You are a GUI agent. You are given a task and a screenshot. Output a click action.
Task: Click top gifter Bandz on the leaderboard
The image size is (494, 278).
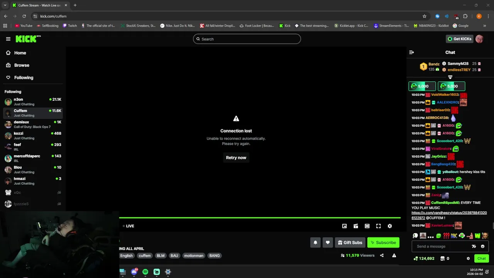point(434,64)
